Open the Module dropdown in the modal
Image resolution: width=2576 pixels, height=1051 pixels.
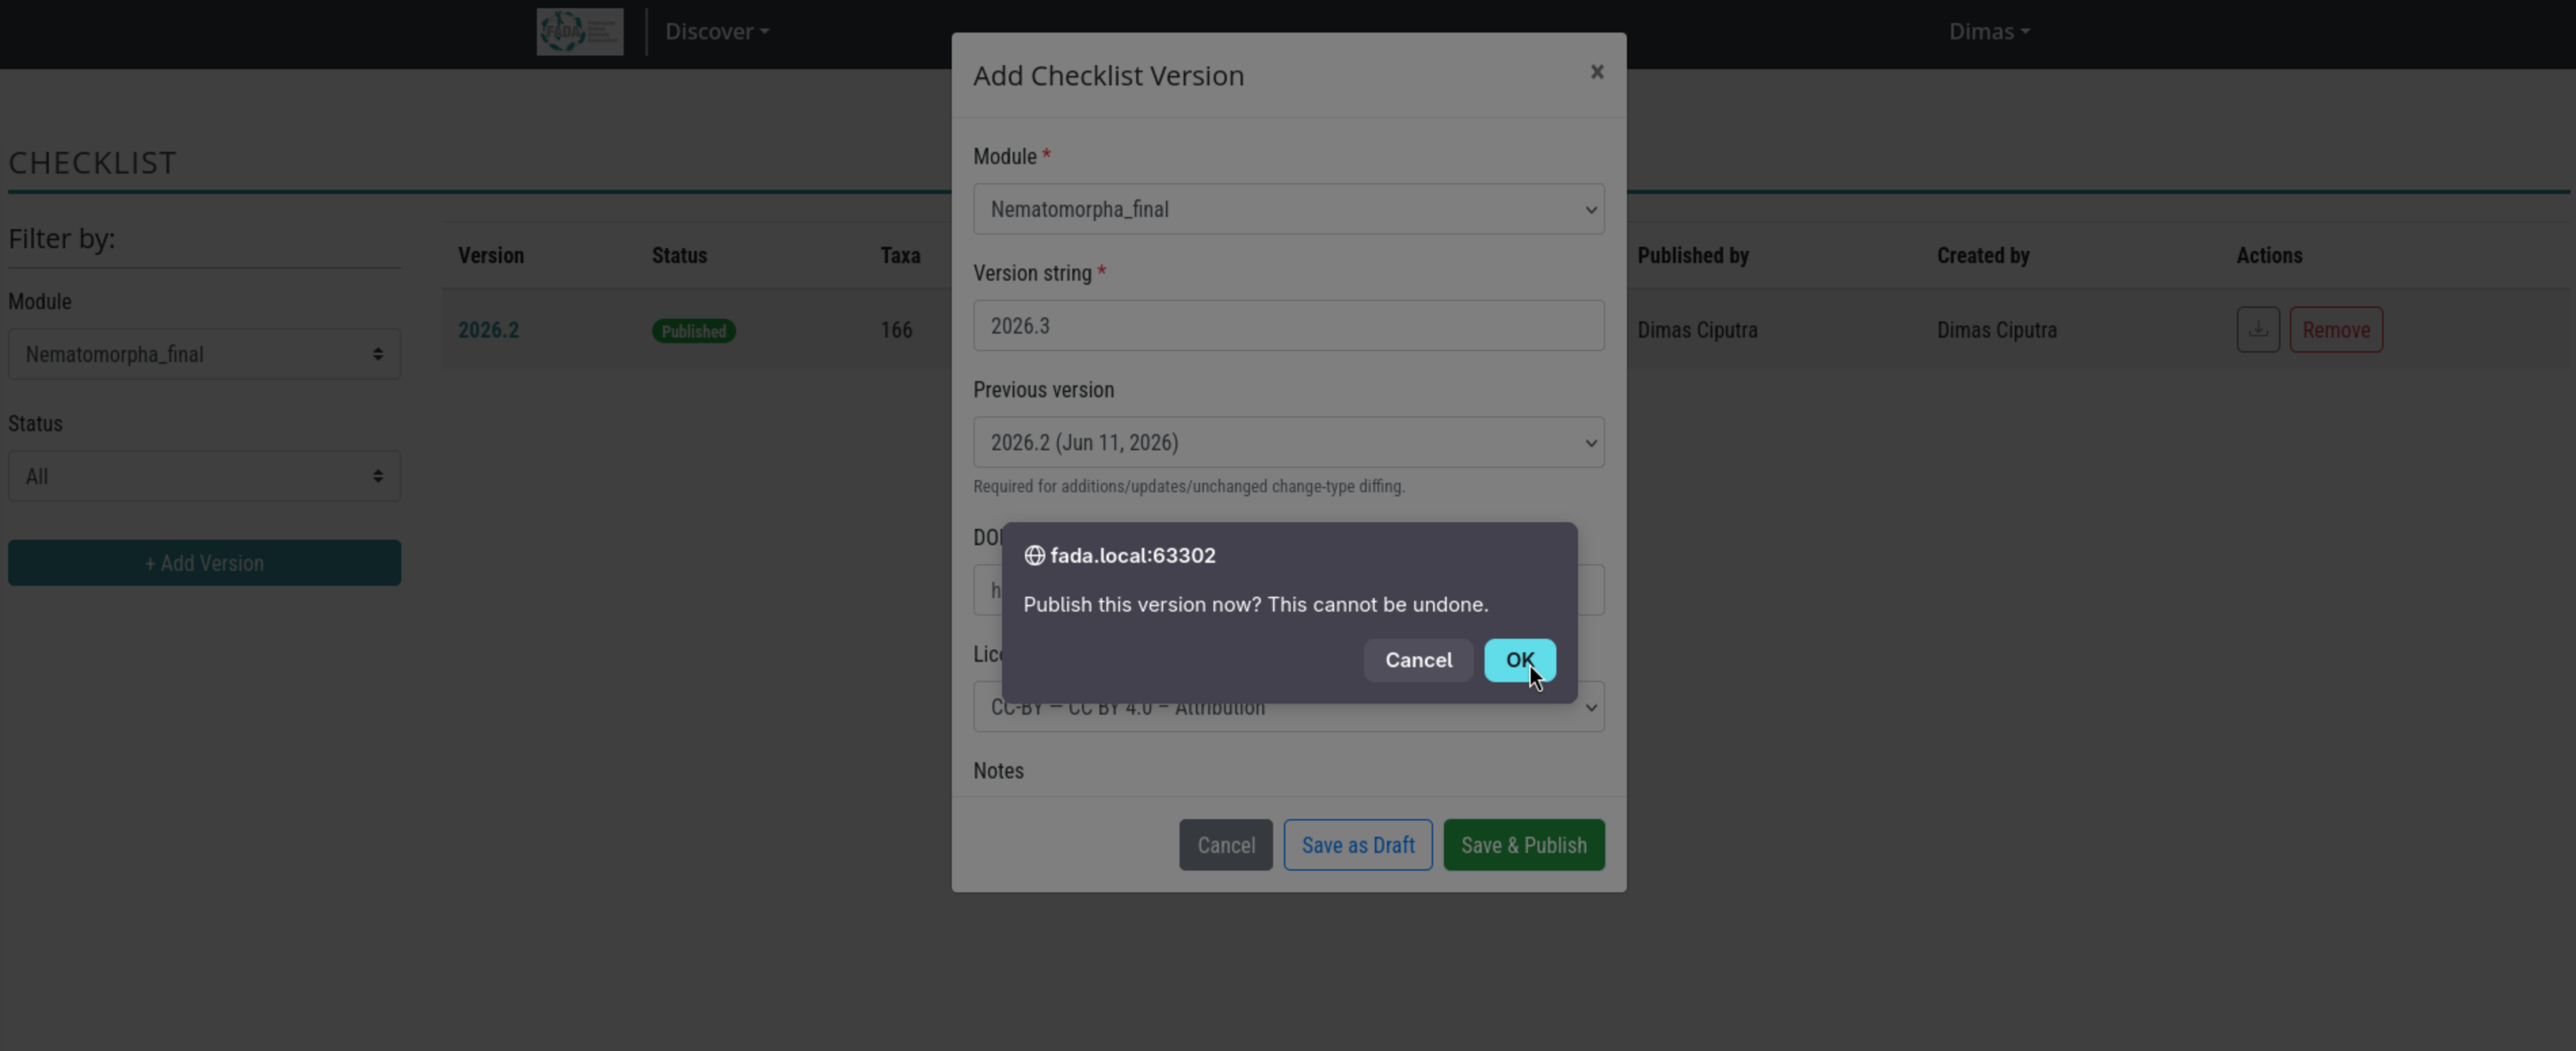[x=1289, y=209]
